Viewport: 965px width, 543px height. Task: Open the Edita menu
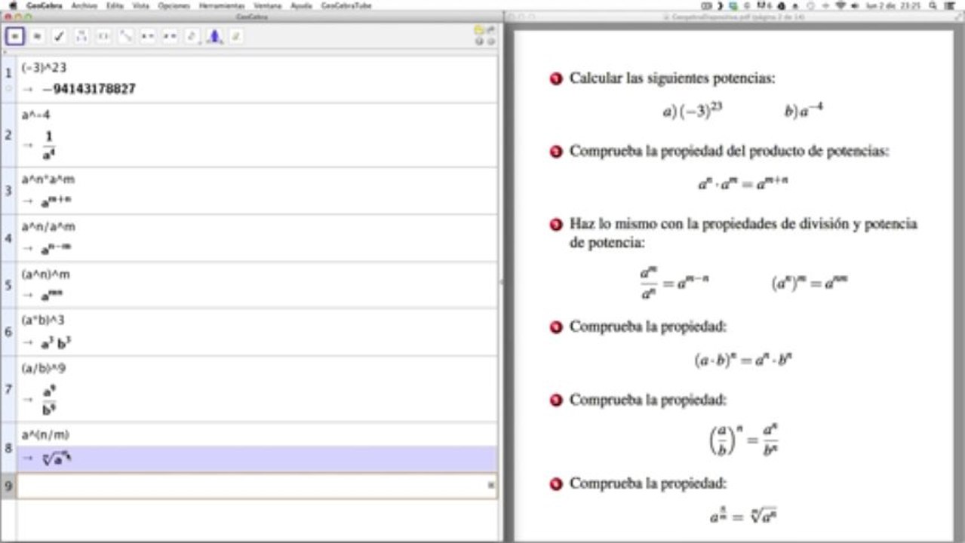click(115, 5)
